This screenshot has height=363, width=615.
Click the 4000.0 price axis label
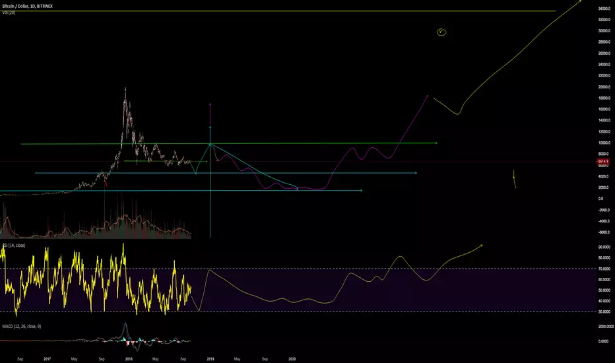(x=603, y=177)
